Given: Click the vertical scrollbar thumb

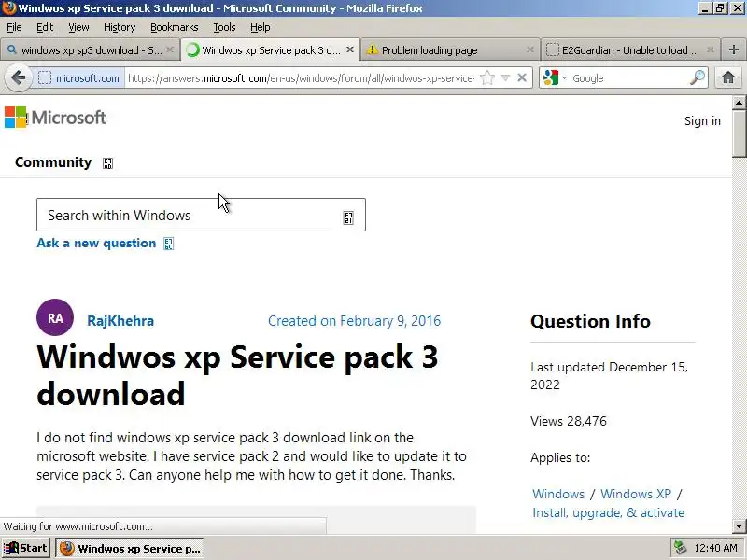Looking at the screenshot, I should (x=739, y=133).
